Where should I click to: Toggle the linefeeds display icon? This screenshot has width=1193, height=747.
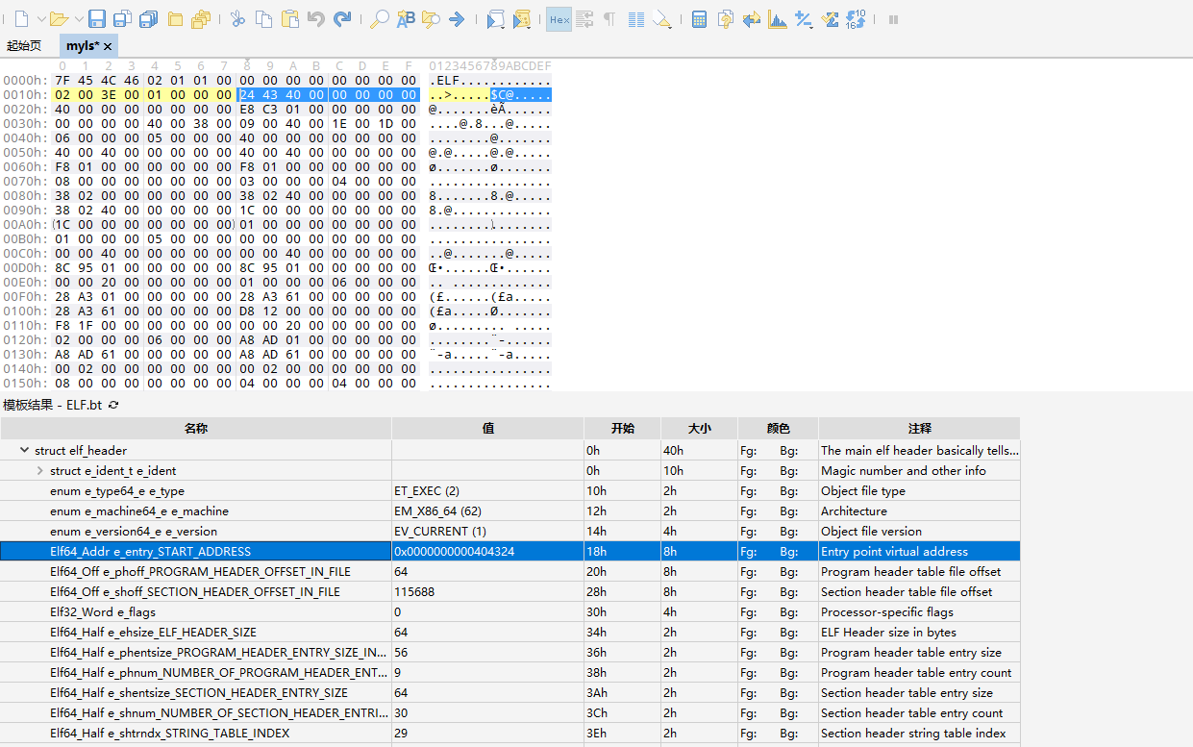(584, 19)
